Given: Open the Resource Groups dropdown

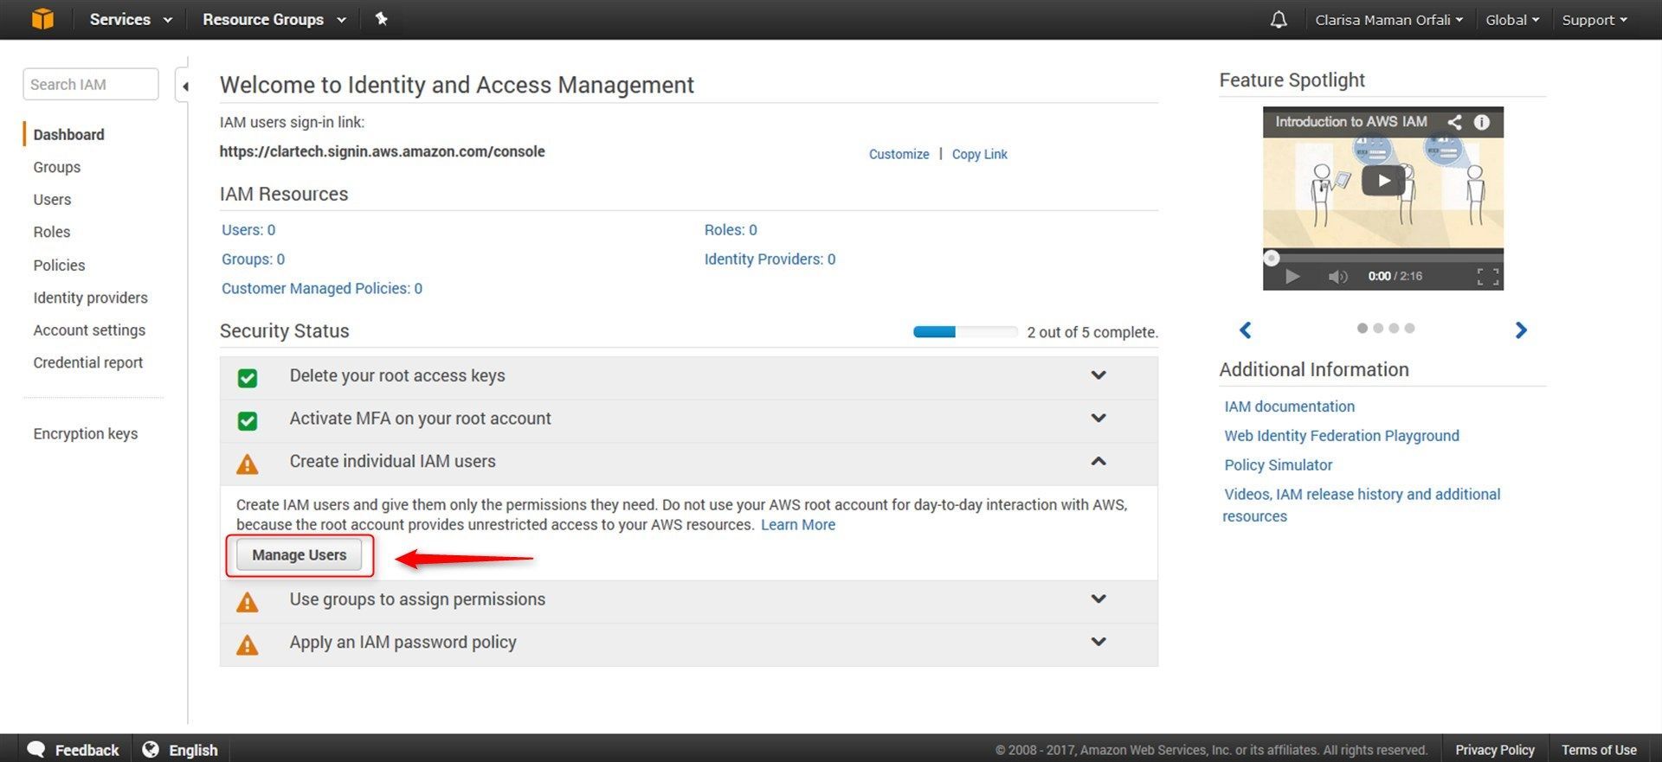Looking at the screenshot, I should pos(274,19).
